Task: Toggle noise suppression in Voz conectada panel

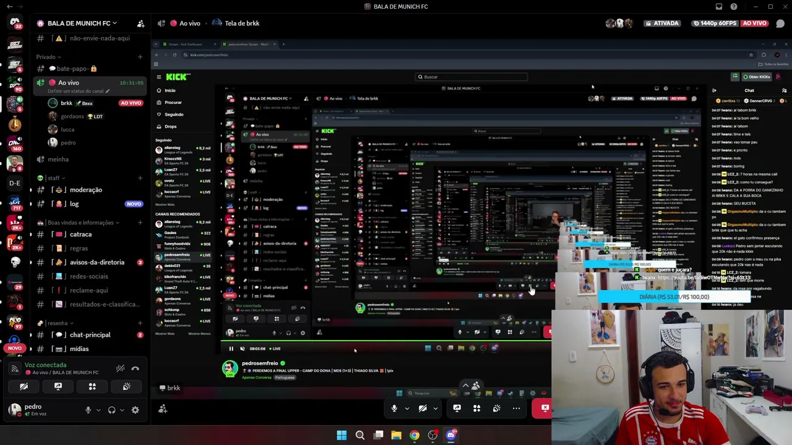Action: (120, 368)
